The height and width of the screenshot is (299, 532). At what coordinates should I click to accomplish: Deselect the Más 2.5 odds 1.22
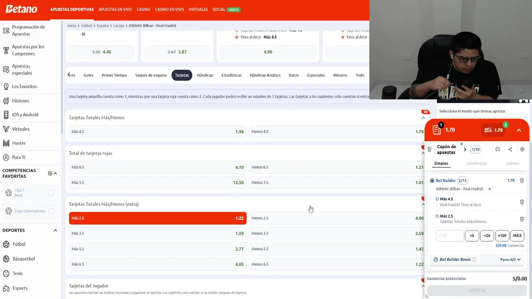(158, 218)
